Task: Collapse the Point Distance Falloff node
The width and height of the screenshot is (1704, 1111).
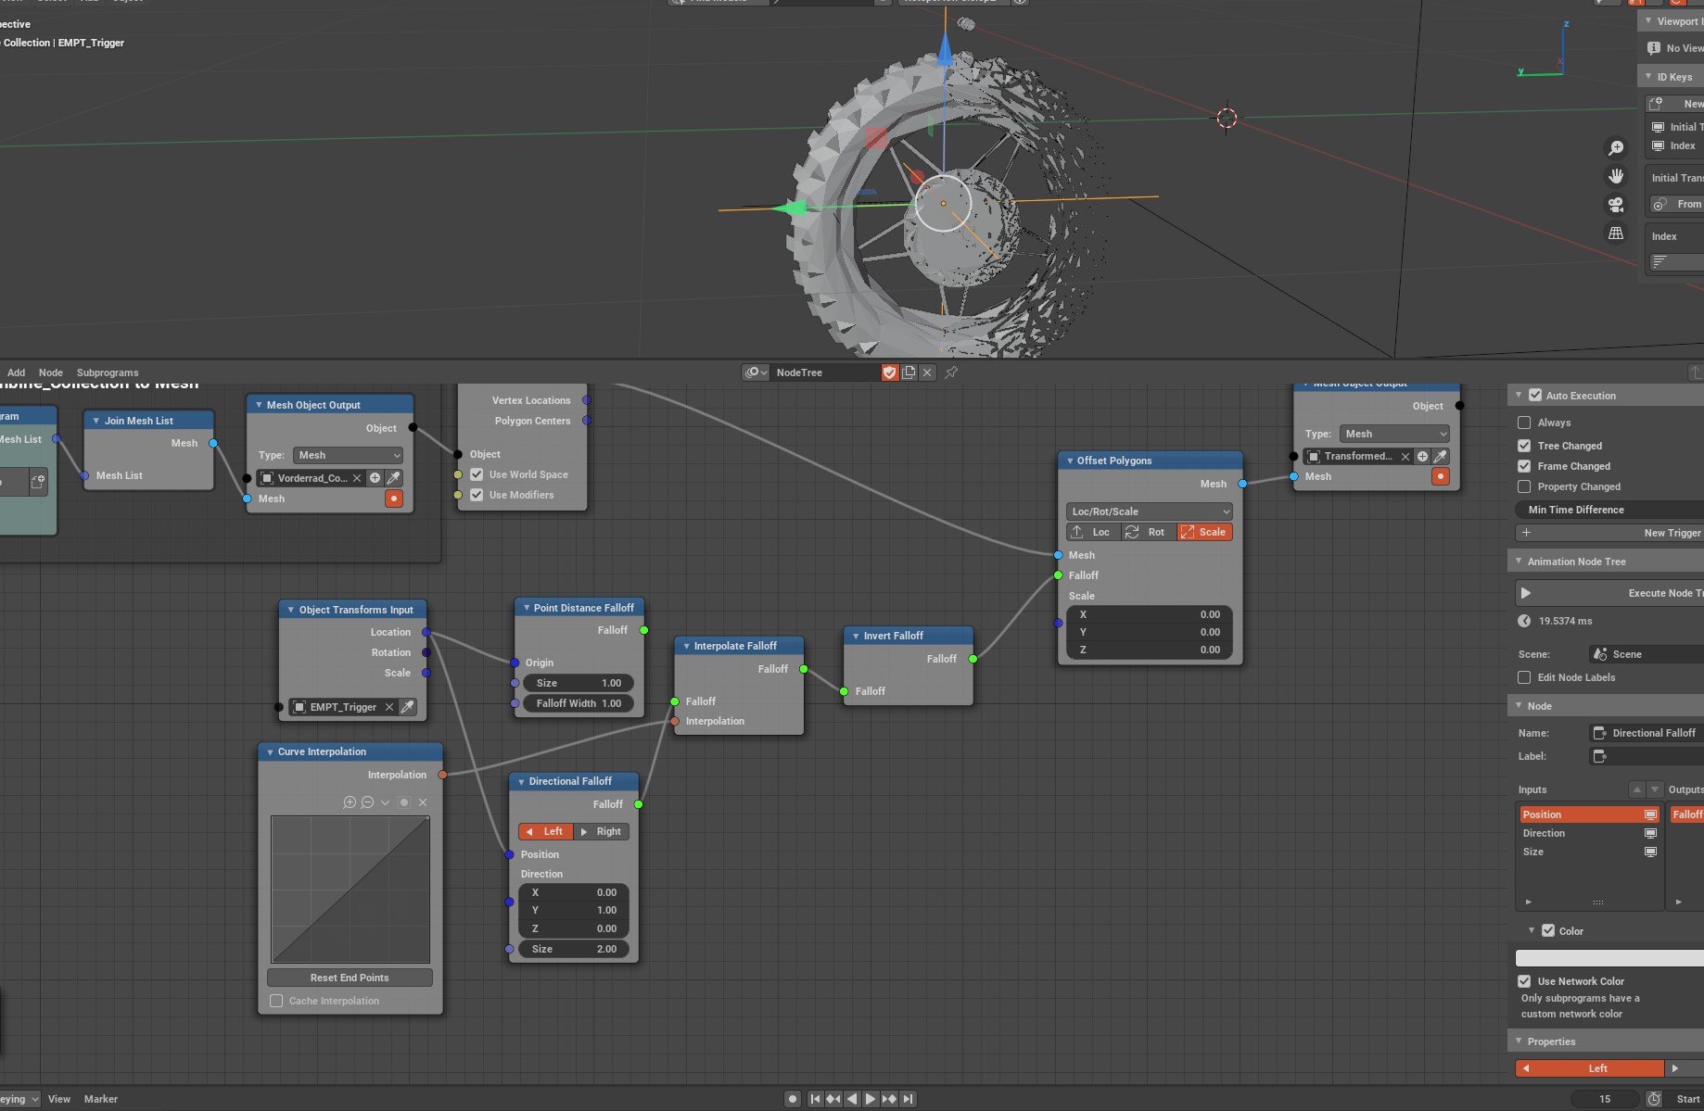Action: click(x=526, y=608)
